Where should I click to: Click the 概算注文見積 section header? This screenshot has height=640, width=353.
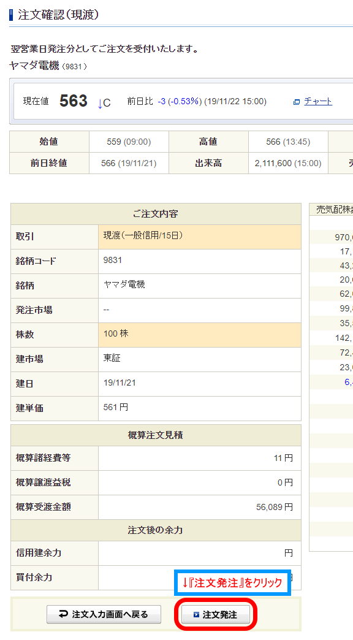tap(156, 435)
